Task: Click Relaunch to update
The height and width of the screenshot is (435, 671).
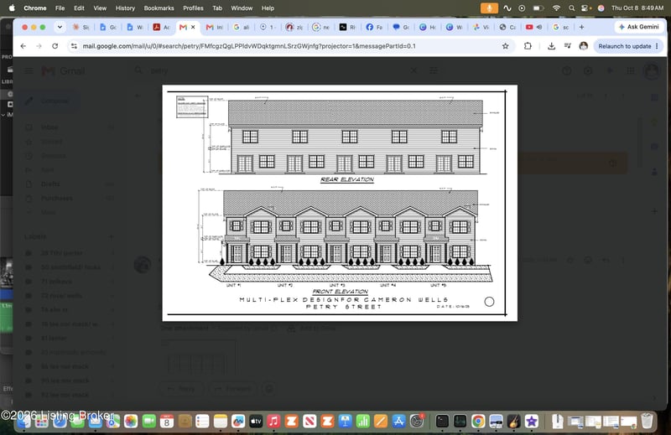Action: tap(624, 46)
